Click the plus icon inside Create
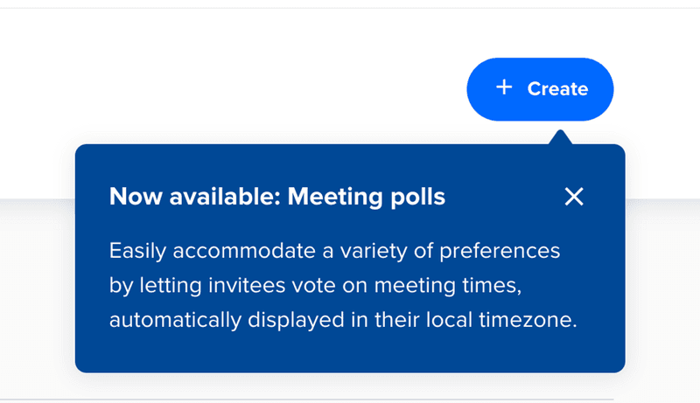Image resolution: width=700 pixels, height=403 pixels. [x=504, y=87]
